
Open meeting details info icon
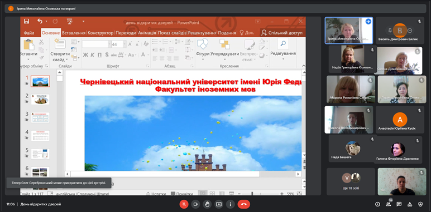pos(377,204)
